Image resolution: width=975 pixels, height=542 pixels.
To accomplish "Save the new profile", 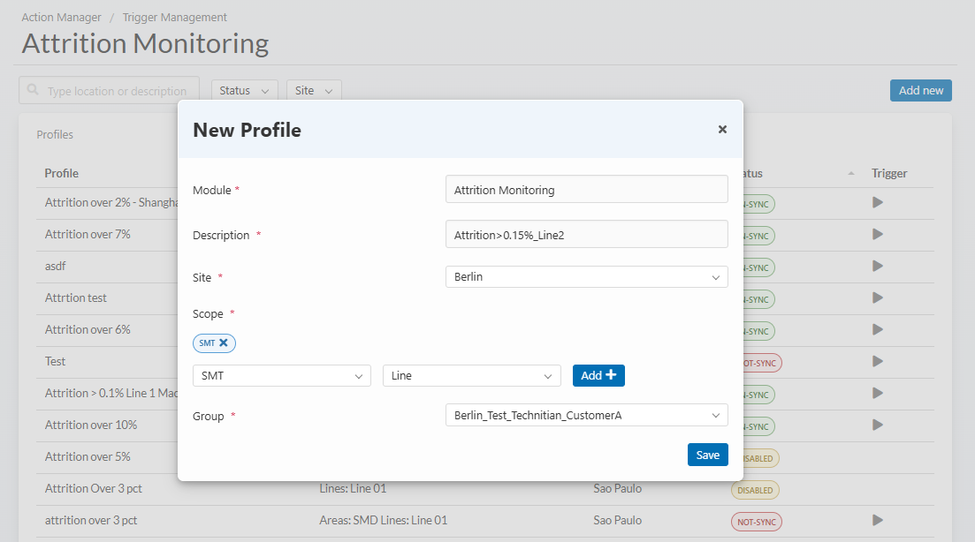I will pos(707,455).
